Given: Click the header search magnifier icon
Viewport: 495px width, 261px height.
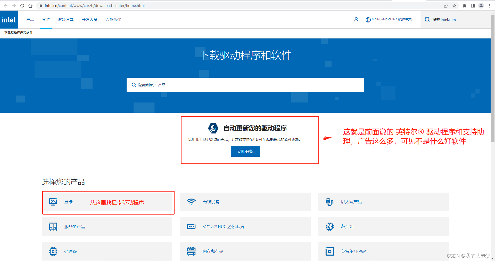Looking at the screenshot, I should (427, 20).
